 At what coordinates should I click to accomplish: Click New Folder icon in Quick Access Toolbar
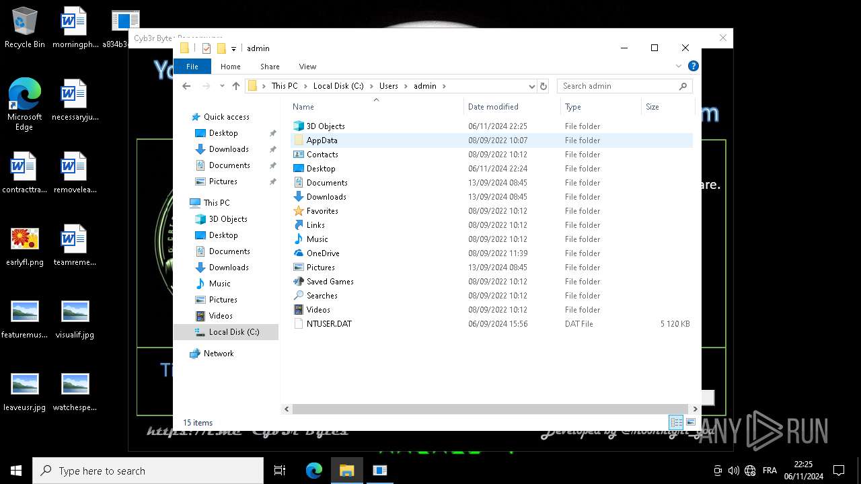pos(221,48)
